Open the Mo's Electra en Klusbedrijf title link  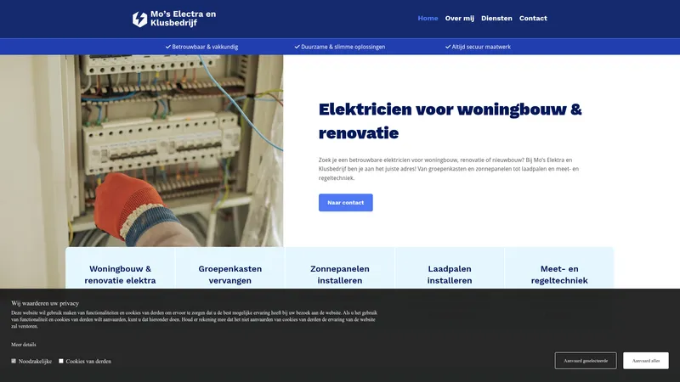183,19
